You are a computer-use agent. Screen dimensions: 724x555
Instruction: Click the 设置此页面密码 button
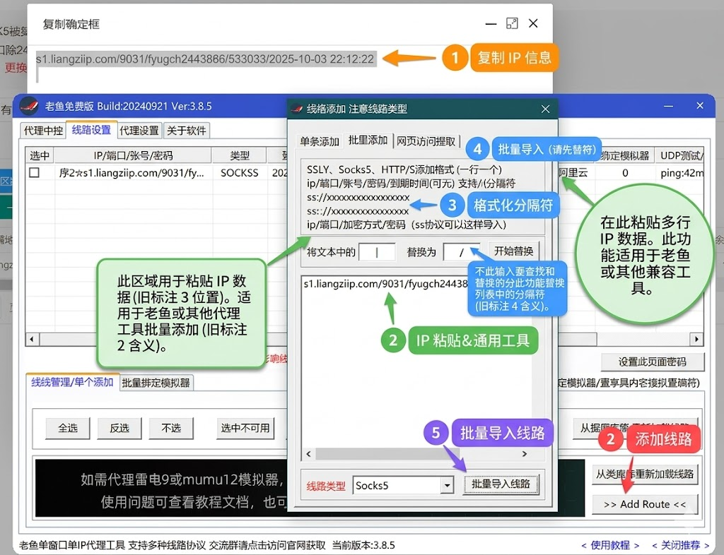[653, 362]
